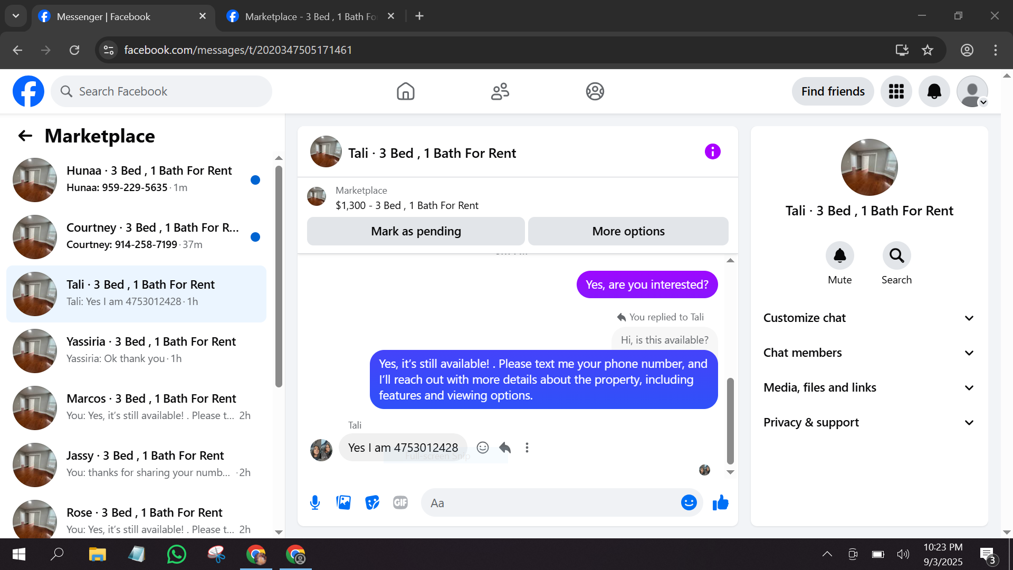
Task: Open Windows taskbar search
Action: coord(57,554)
